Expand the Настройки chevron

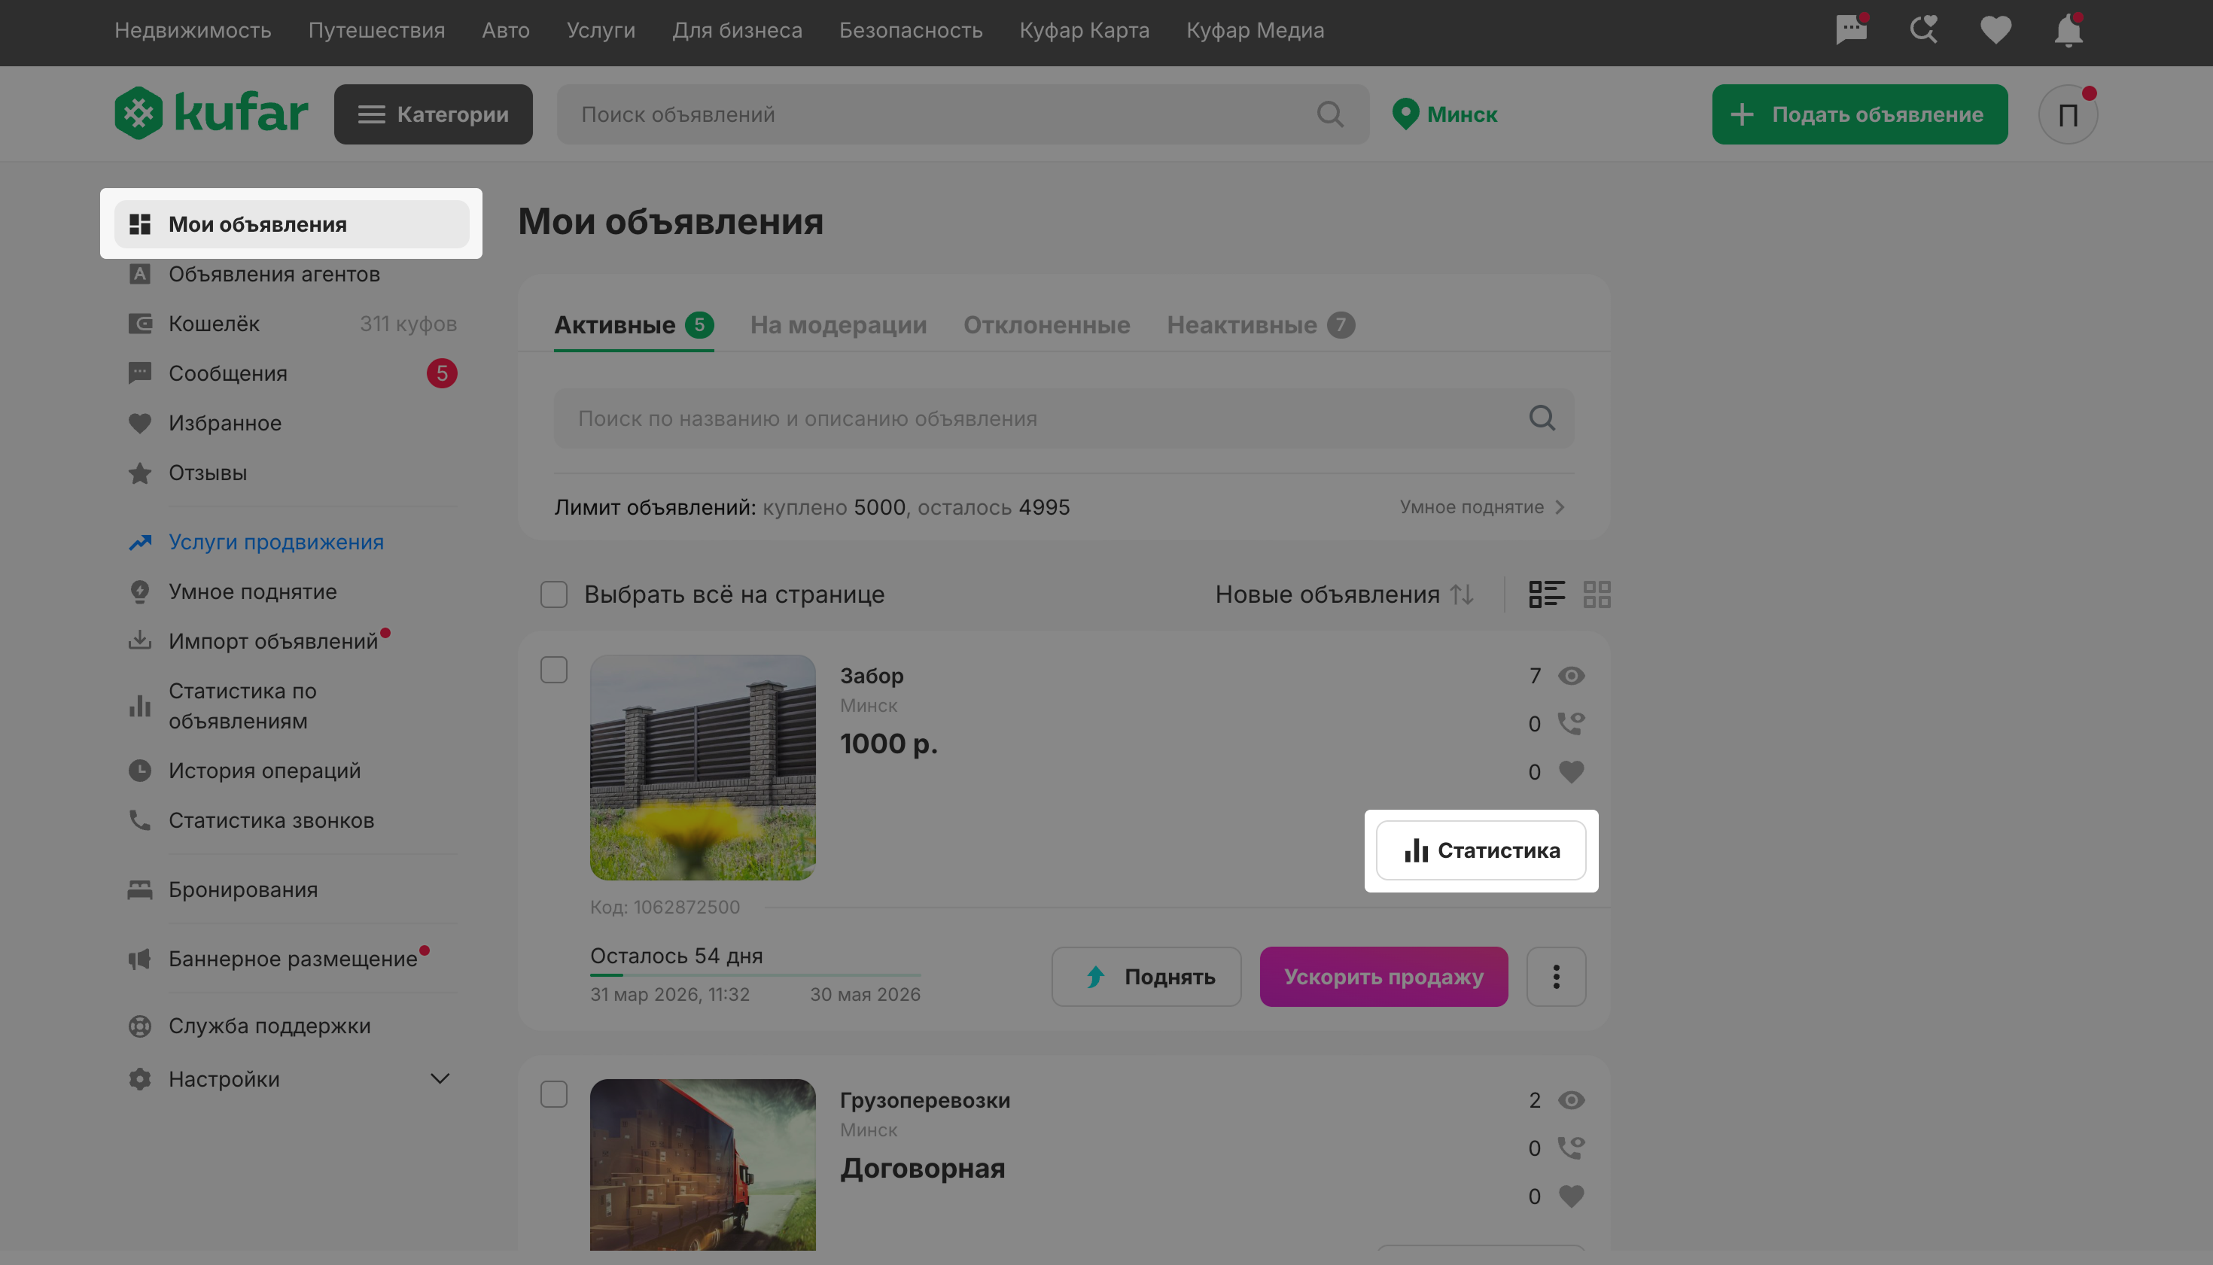(x=440, y=1079)
